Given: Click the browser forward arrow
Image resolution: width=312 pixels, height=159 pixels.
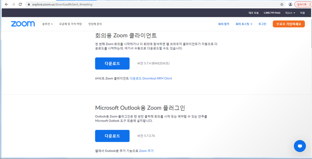Looking at the screenshot, I should pos(13,5).
